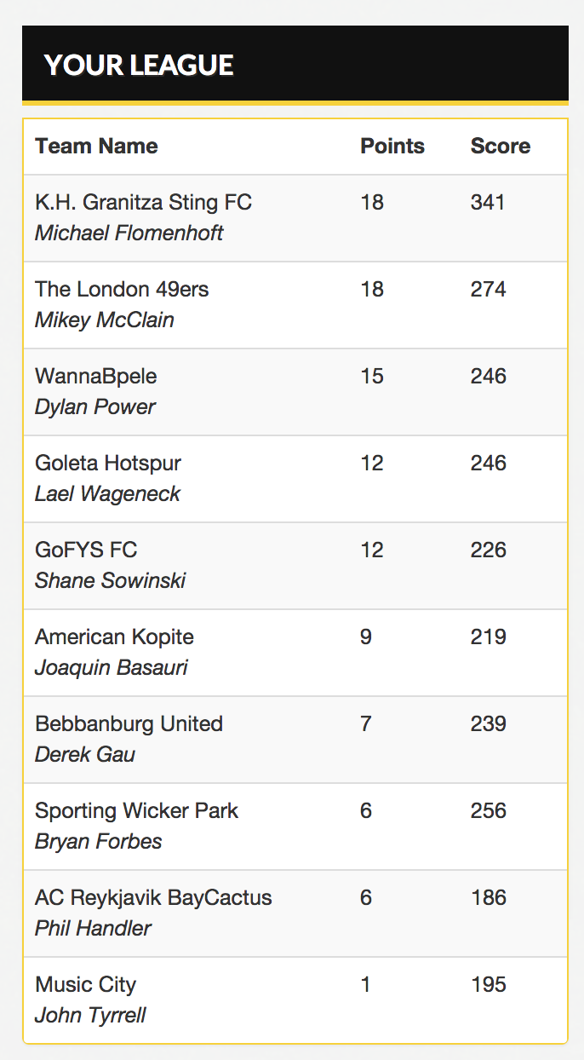Click the Team Name column header
This screenshot has height=1060, width=584.
pyautogui.click(x=96, y=146)
